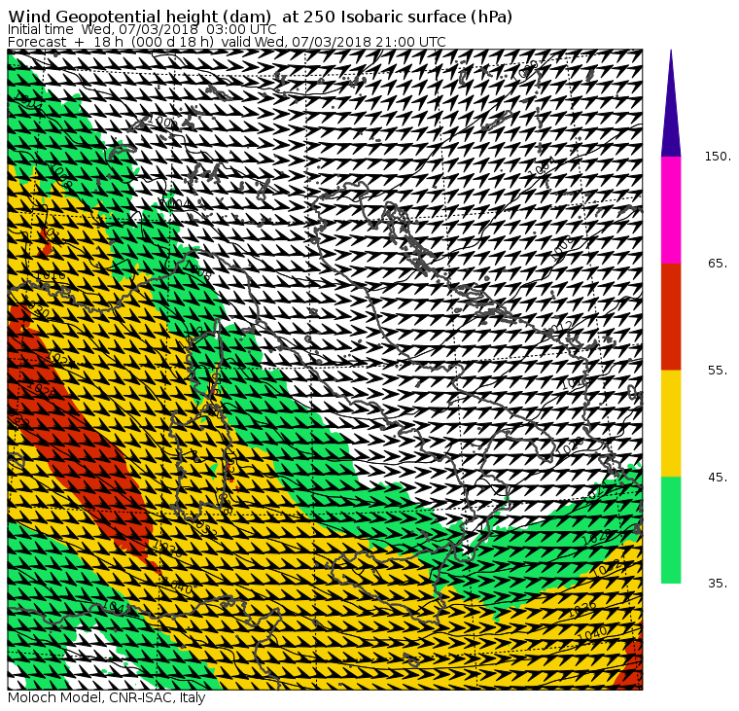Click colorbar label 45.
The image size is (739, 711).
click(x=718, y=478)
